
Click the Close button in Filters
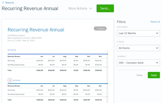[x=139, y=75]
